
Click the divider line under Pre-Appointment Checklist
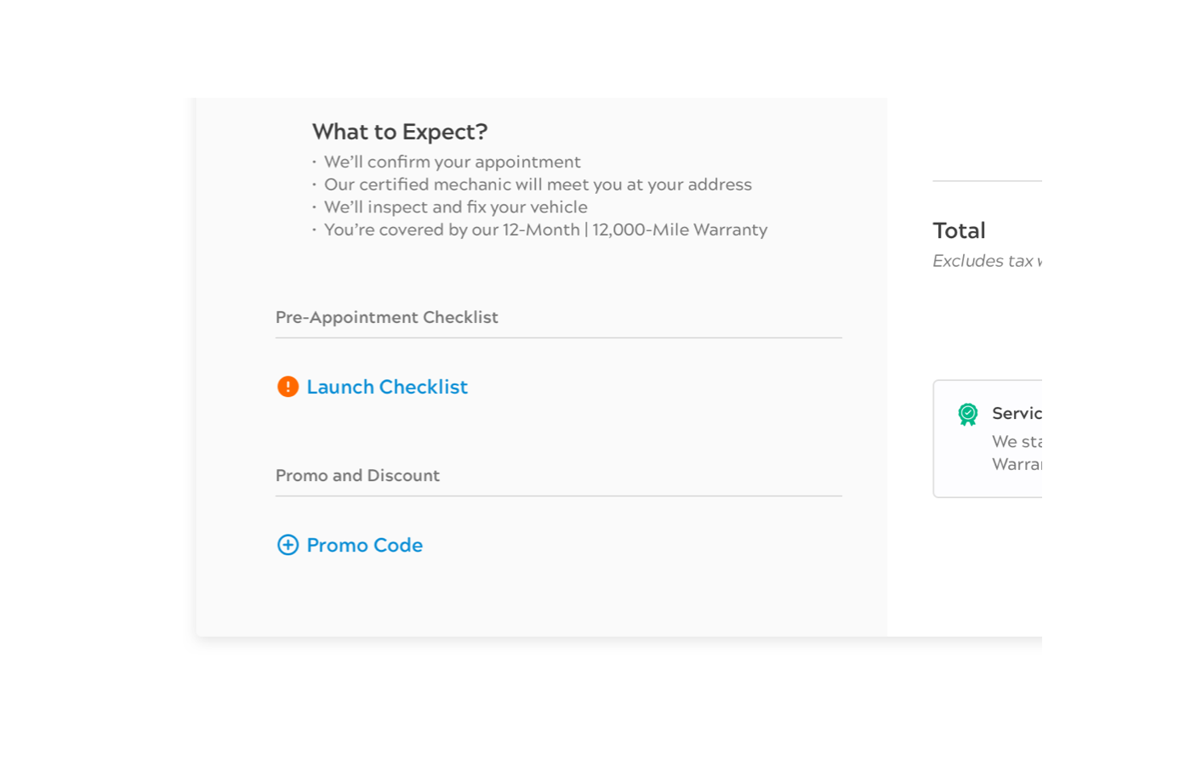(x=558, y=337)
